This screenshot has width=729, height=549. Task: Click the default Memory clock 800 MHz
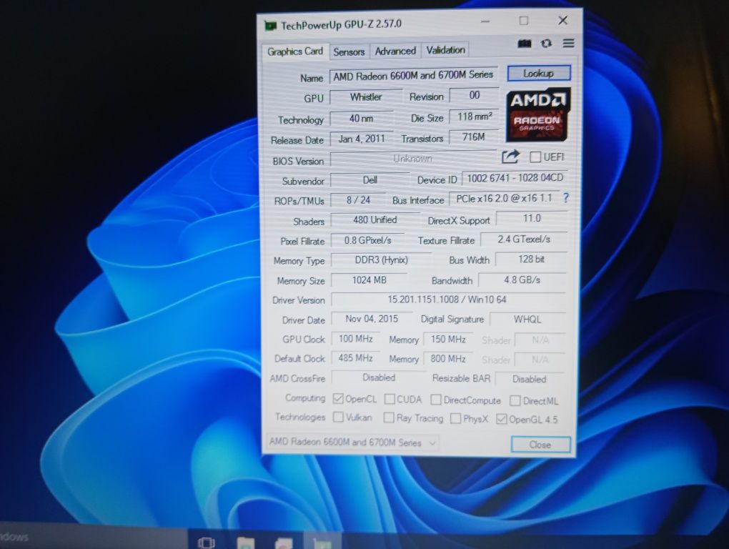click(x=447, y=359)
